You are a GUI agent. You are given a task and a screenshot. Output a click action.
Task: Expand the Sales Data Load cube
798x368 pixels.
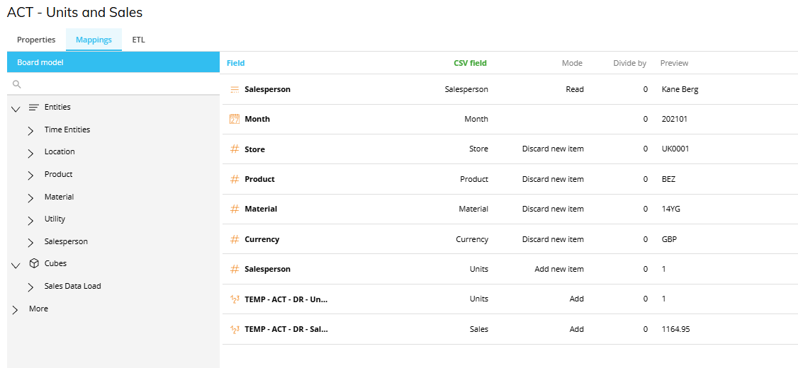pyautogui.click(x=31, y=287)
